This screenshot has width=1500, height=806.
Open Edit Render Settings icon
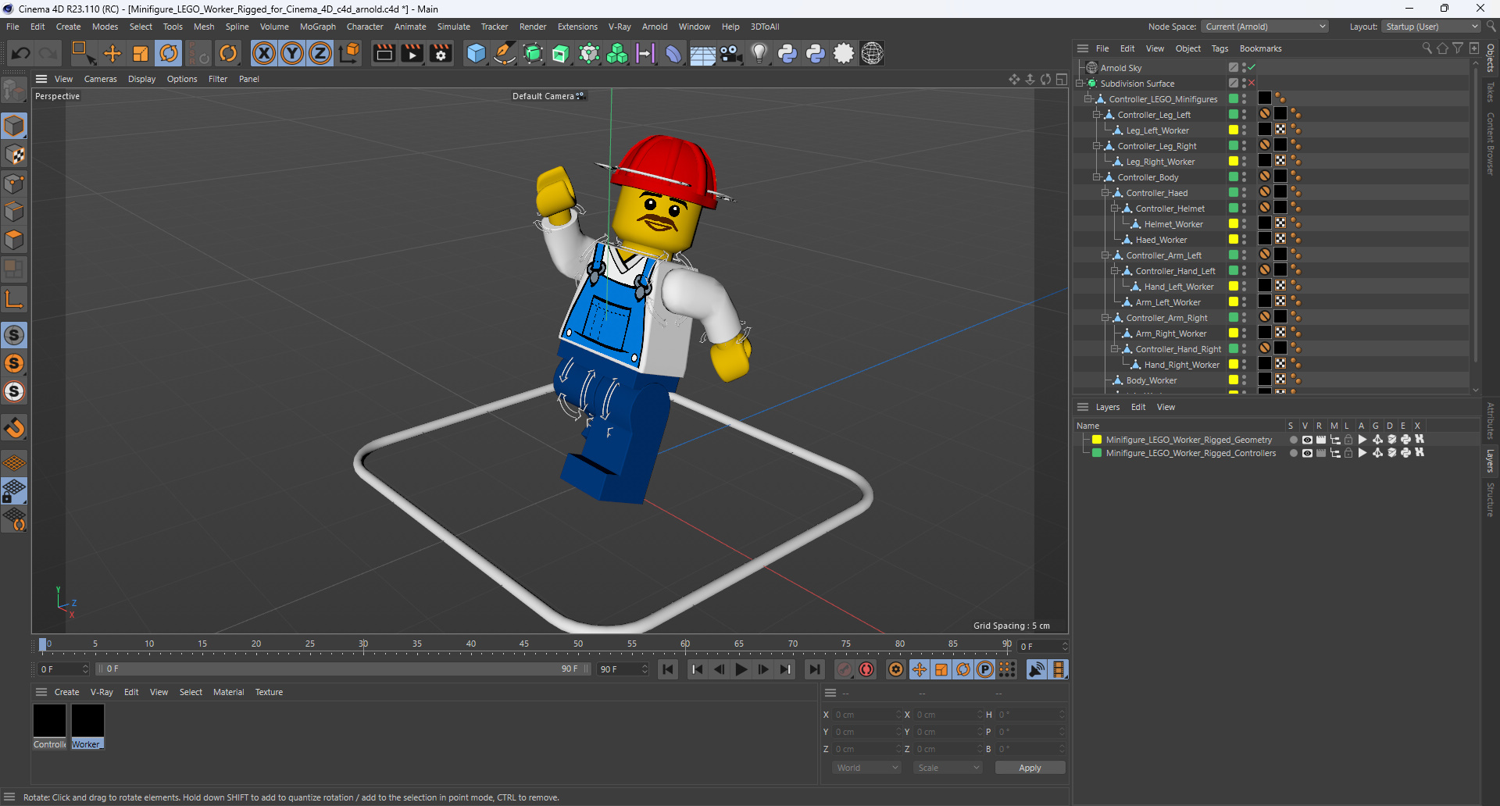(x=441, y=53)
